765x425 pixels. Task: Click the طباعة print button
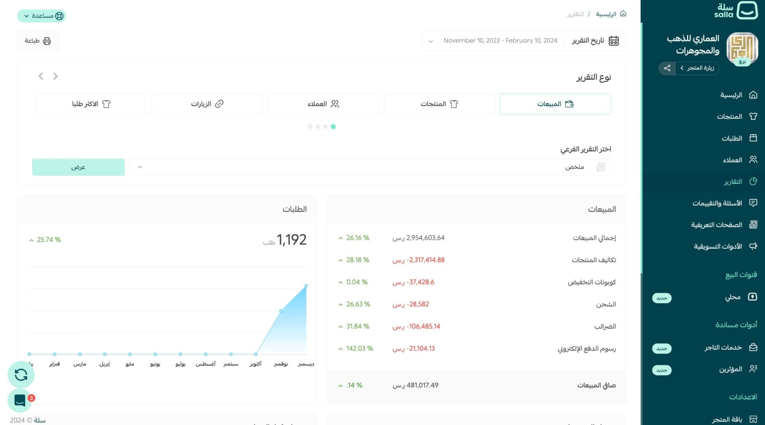coord(38,41)
